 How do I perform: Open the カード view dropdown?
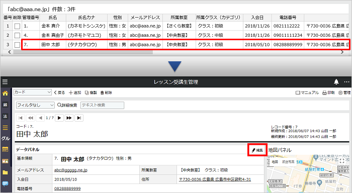[33, 92]
